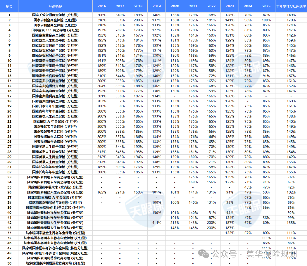Click row number 36 cell

[9, 192]
